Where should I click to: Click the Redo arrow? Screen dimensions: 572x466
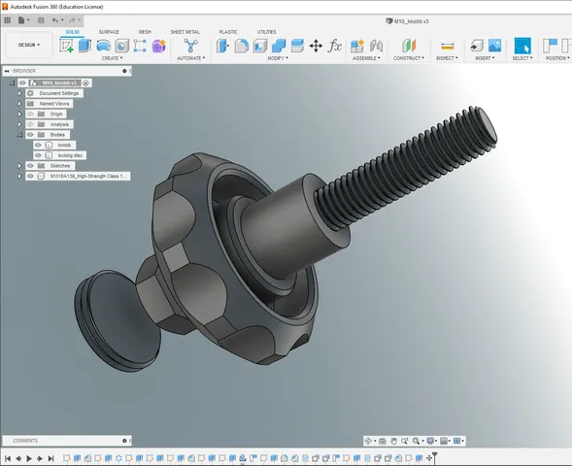72,20
